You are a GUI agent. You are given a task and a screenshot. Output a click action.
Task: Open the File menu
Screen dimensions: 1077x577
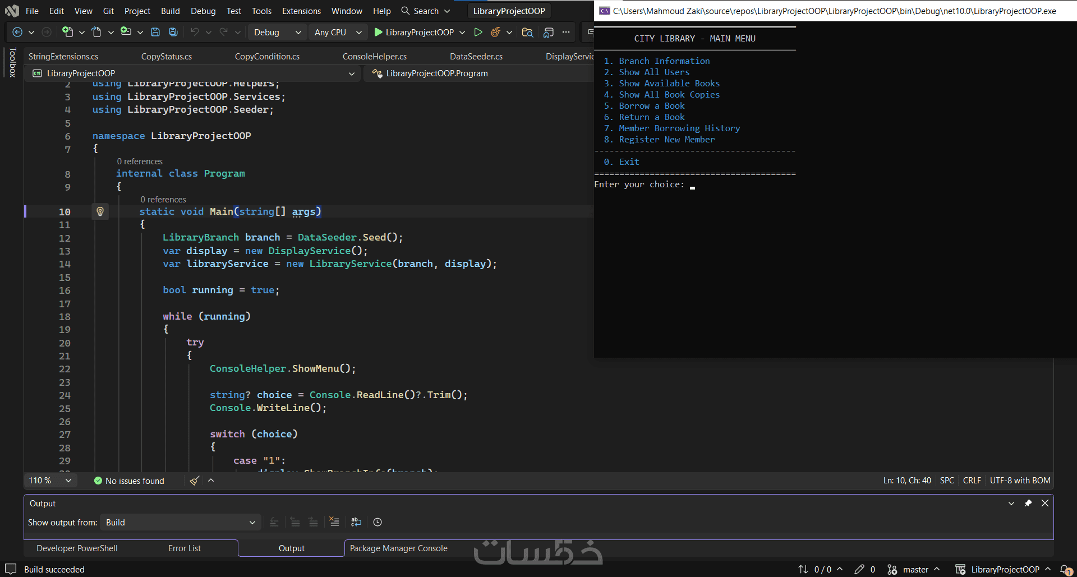point(32,11)
